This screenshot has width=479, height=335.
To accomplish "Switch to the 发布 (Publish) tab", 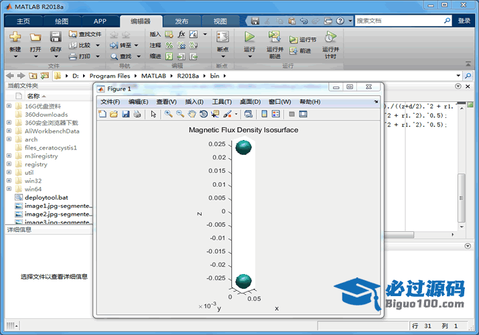I will pyautogui.click(x=182, y=21).
